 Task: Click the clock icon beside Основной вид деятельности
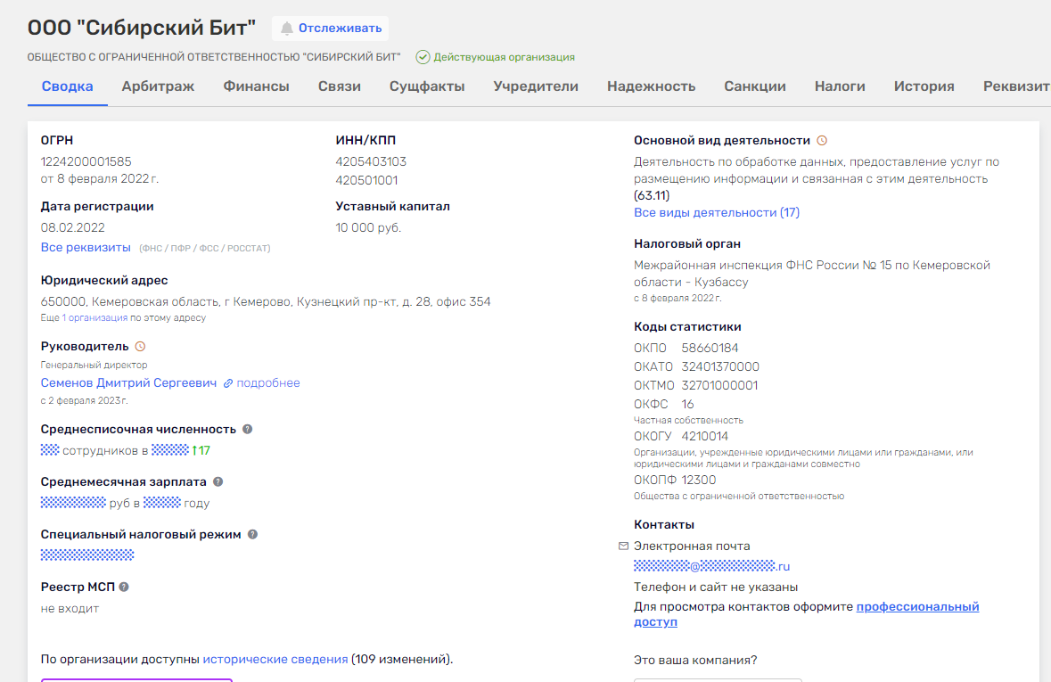tap(822, 141)
